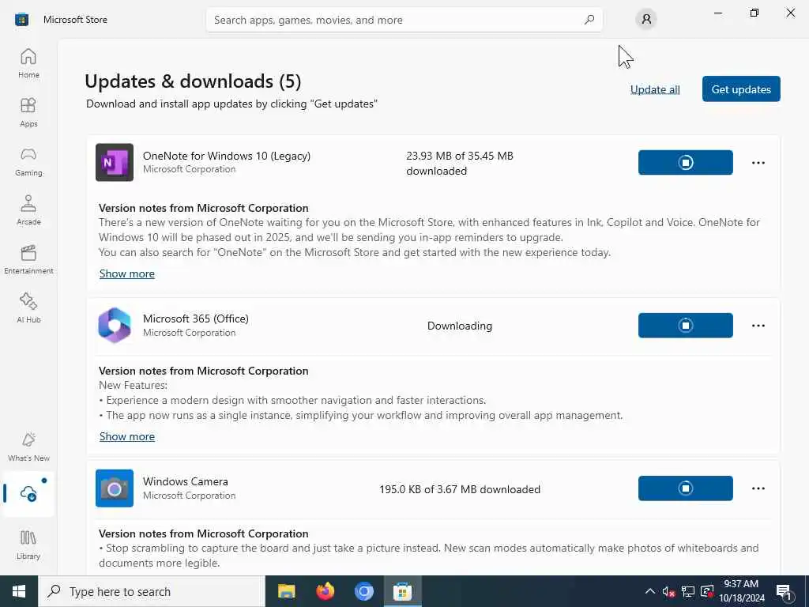809x607 pixels.
Task: Click the search magnifier icon
Action: click(589, 20)
